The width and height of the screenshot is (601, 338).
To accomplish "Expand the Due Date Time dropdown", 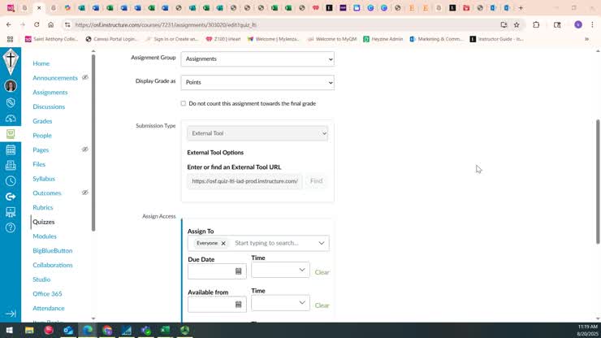I will [x=280, y=270].
